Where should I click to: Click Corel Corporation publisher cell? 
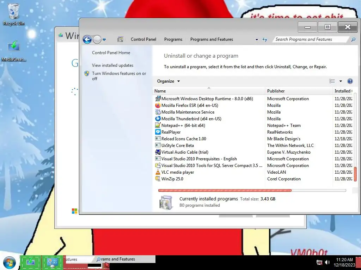[284, 179]
